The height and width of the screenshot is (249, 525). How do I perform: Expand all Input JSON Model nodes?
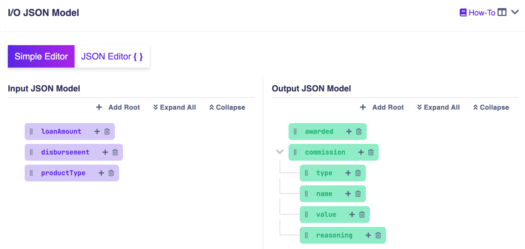click(x=175, y=107)
